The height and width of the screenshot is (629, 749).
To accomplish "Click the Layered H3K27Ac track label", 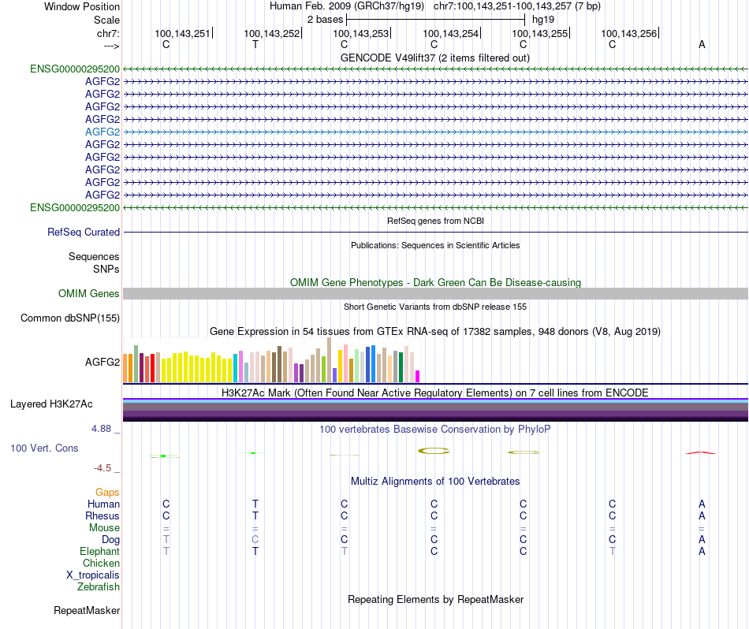I will coord(51,404).
